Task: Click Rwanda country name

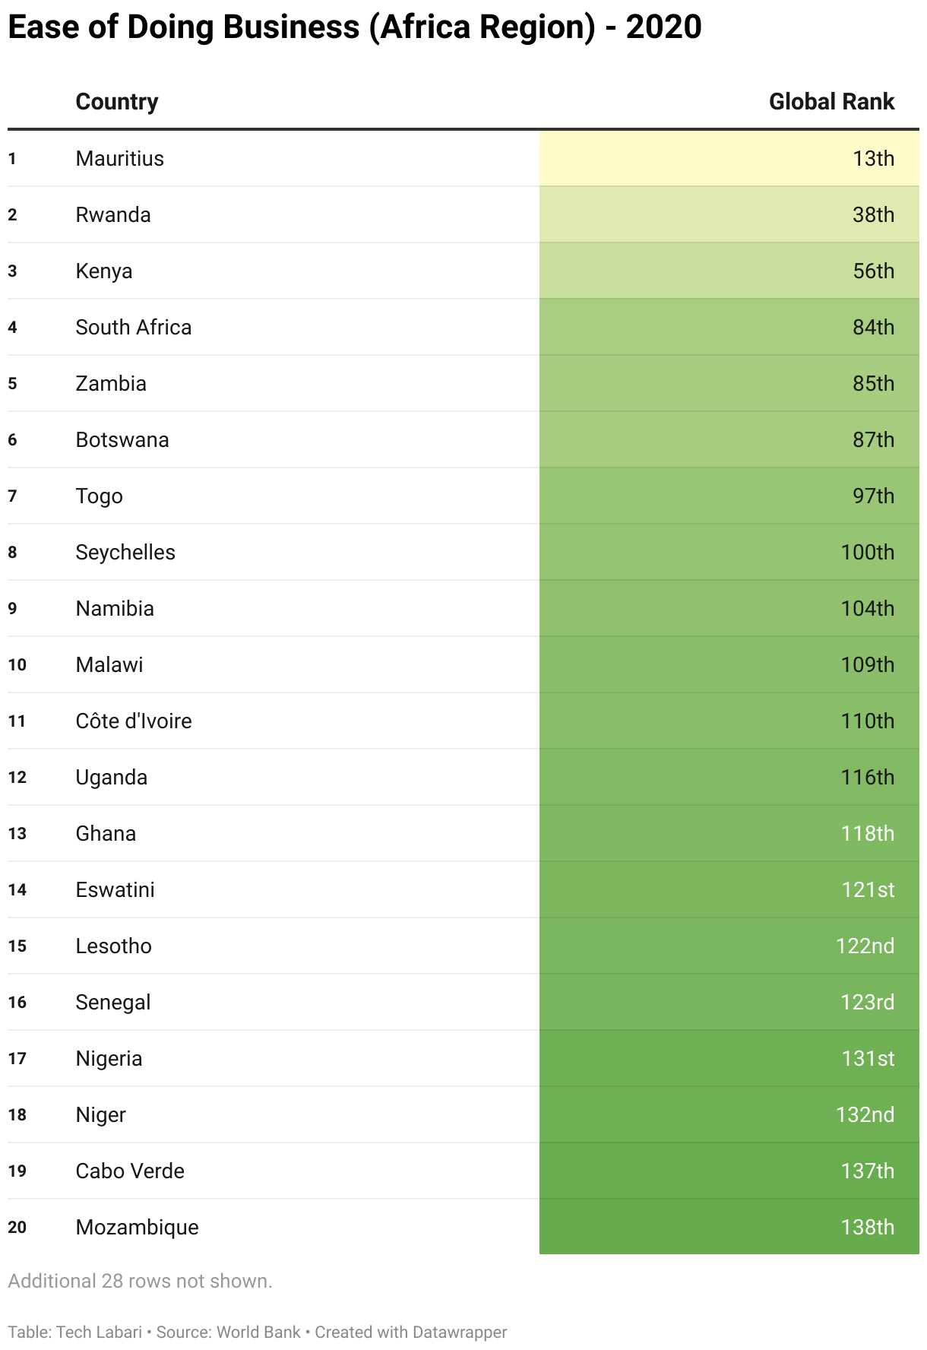Action: coord(113,215)
